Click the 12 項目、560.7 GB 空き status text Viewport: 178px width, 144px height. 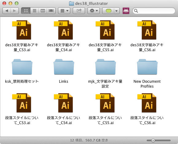89,140
